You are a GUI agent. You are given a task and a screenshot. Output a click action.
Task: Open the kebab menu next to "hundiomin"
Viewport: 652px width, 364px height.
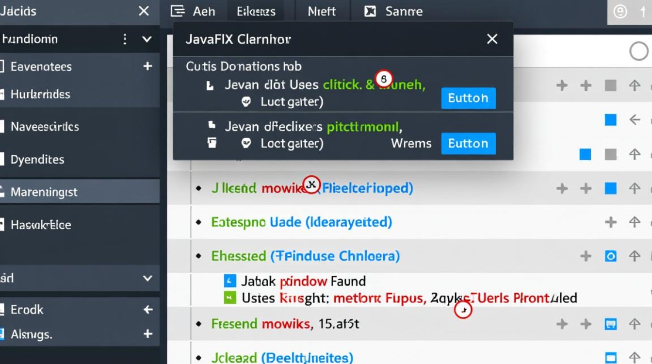(125, 39)
